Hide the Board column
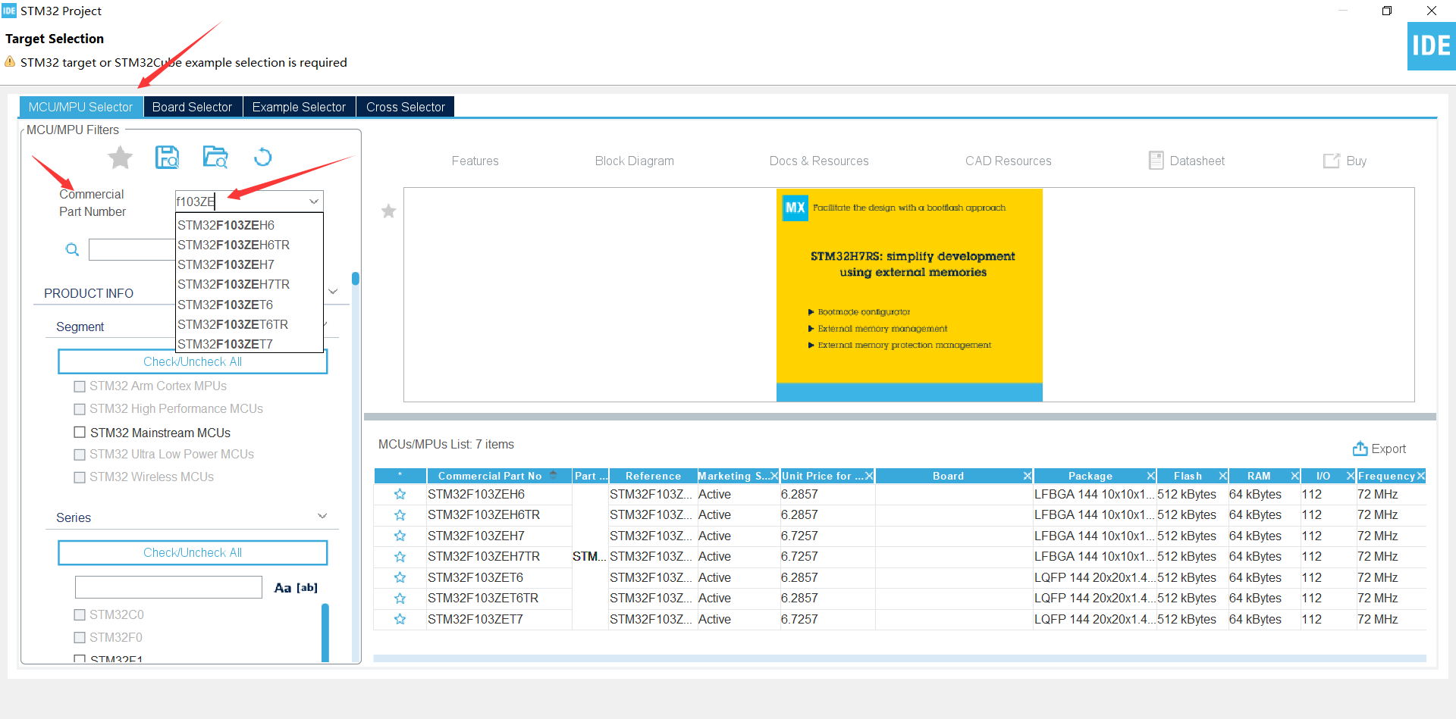Screen dimensions: 1456x719 (x=1028, y=476)
